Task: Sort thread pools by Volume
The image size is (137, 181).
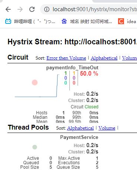Action: [107, 128]
